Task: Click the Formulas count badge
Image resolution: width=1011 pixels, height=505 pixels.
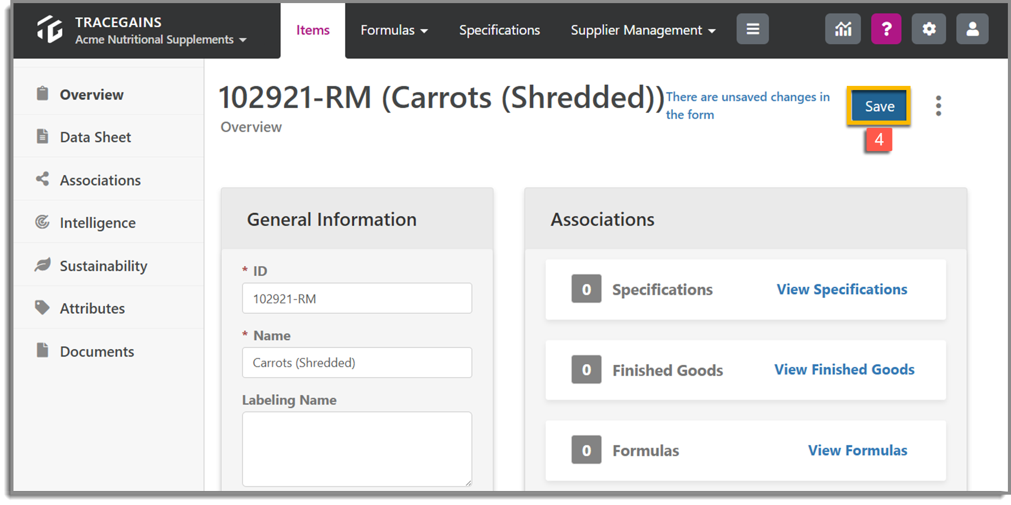Action: [x=586, y=450]
